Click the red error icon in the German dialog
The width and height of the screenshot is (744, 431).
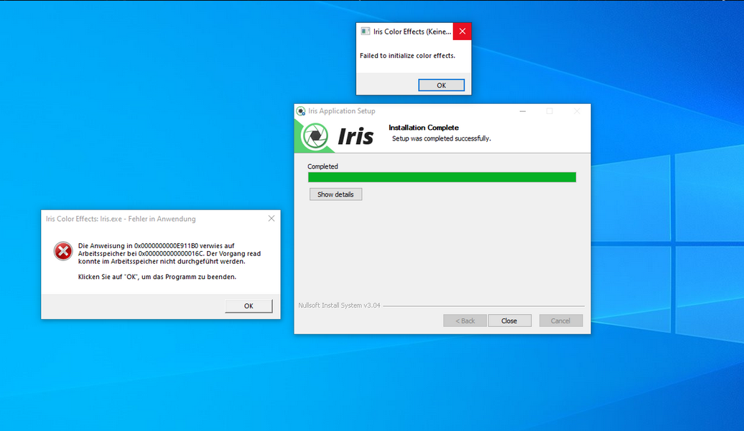point(63,251)
